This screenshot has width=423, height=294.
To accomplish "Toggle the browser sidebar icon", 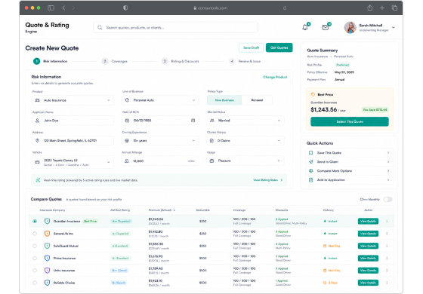I will pyautogui.click(x=51, y=8).
